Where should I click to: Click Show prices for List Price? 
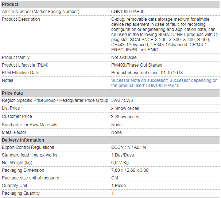[127, 108]
